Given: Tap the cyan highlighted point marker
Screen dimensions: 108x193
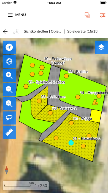Looking at the screenshot, I should [71, 143].
